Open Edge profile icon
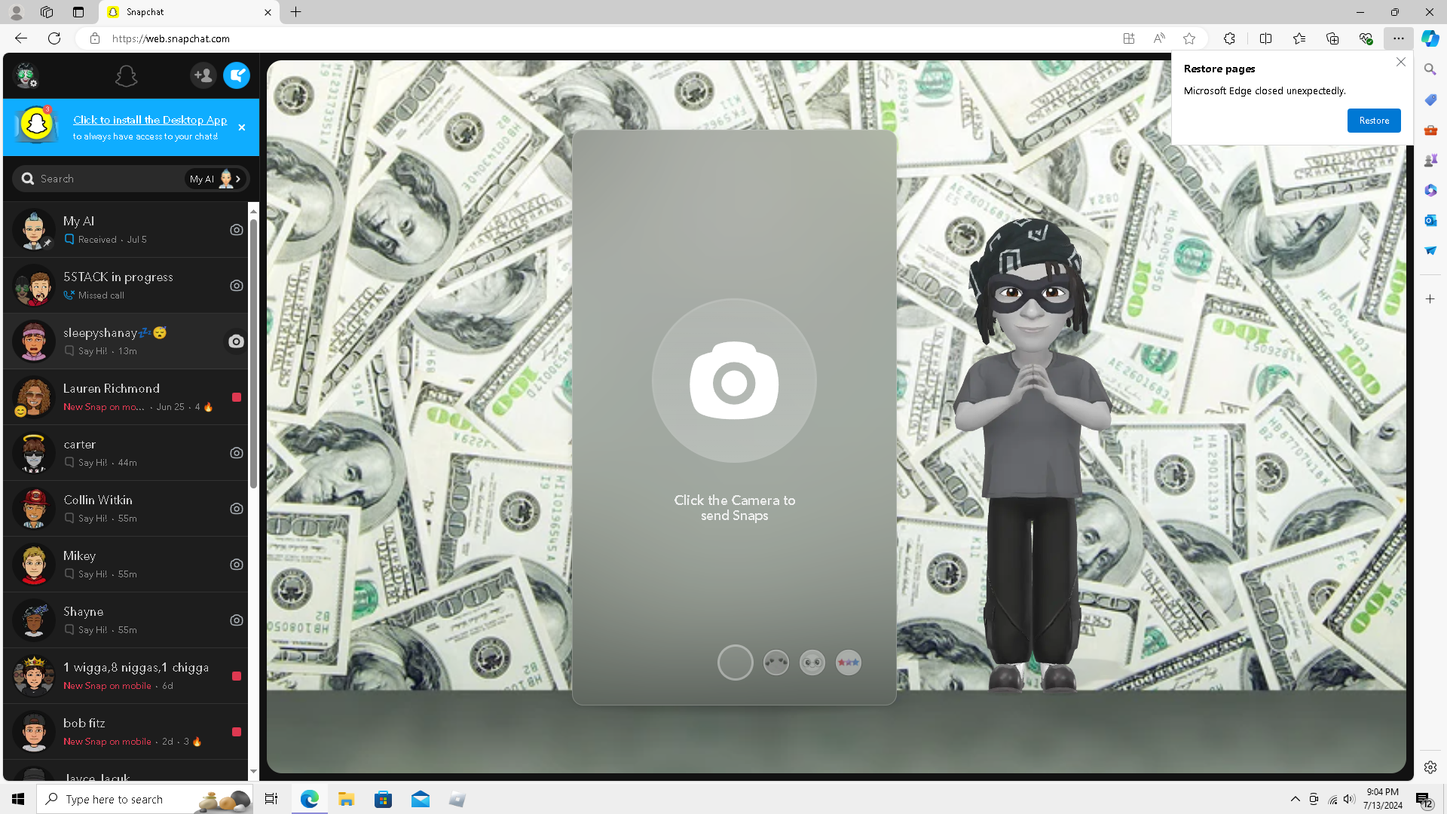1447x814 pixels. 16,12
